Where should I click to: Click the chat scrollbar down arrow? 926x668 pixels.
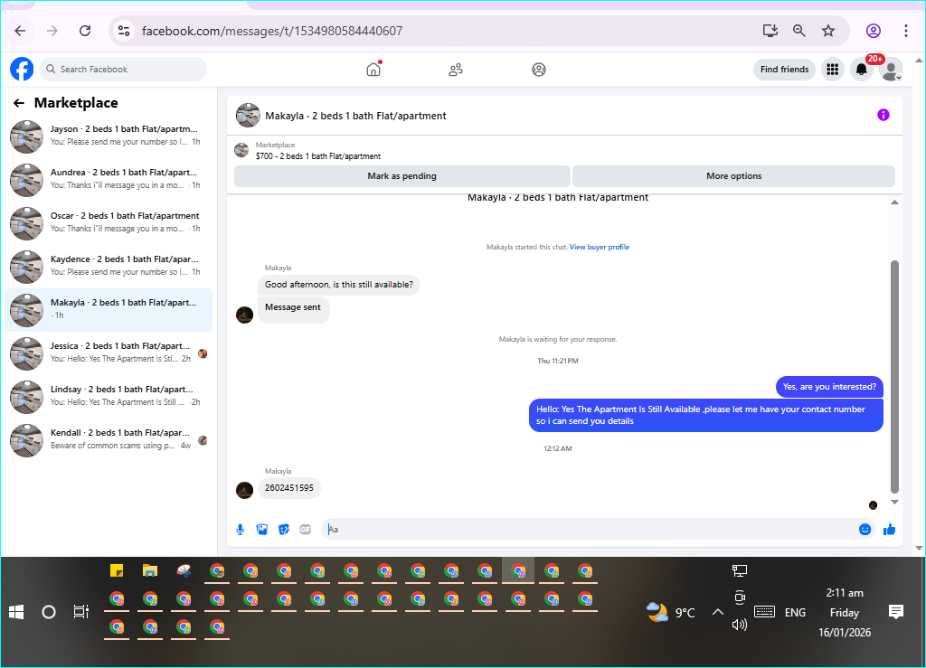[894, 503]
